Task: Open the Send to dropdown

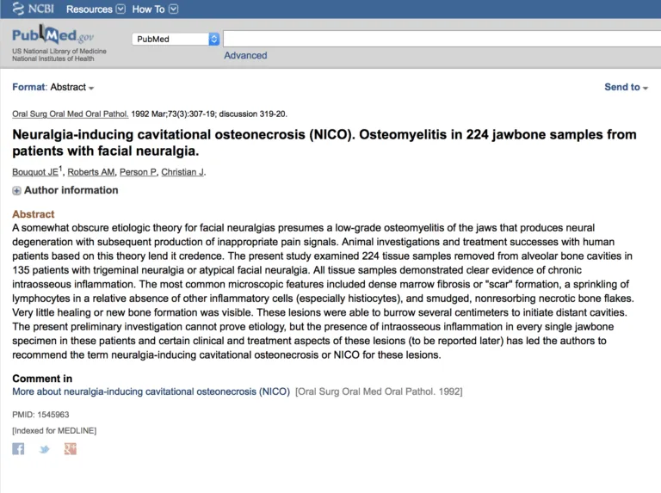Action: point(626,87)
